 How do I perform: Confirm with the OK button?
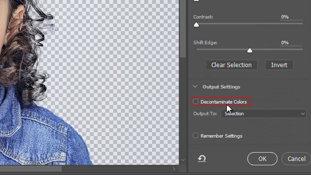[262, 159]
